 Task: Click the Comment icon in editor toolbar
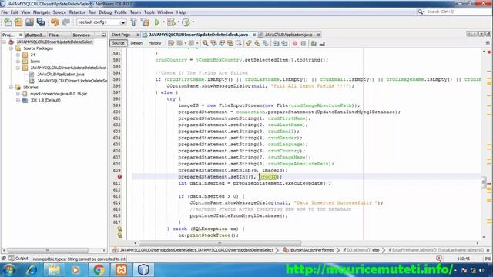coord(314,43)
